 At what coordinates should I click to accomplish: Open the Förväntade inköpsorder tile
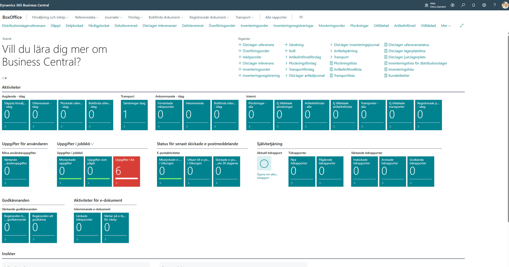pyautogui.click(x=169, y=115)
